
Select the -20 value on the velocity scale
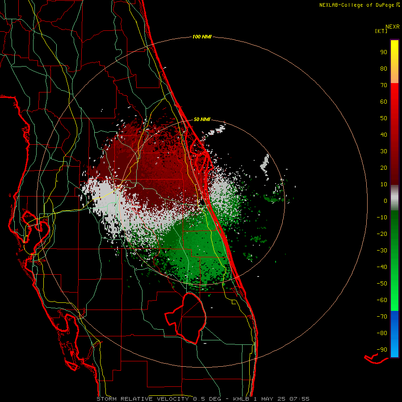pyautogui.click(x=382, y=234)
